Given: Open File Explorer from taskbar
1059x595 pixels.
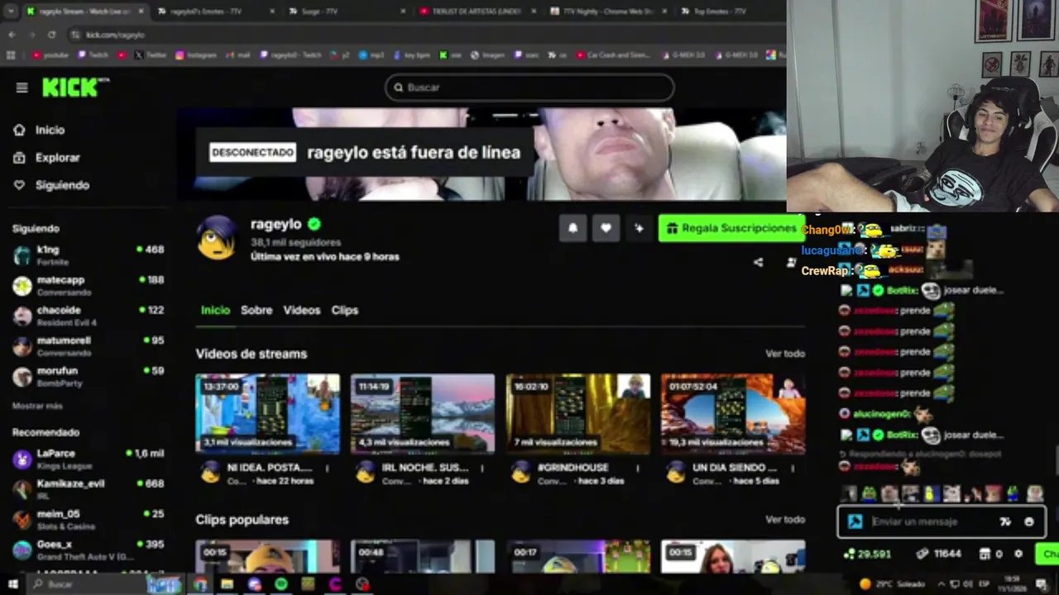Looking at the screenshot, I should coord(227,584).
